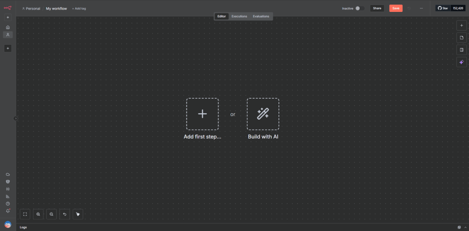This screenshot has width=469, height=231.
Task: Toggle the Inactive workflow switch
Action: tap(360, 8)
